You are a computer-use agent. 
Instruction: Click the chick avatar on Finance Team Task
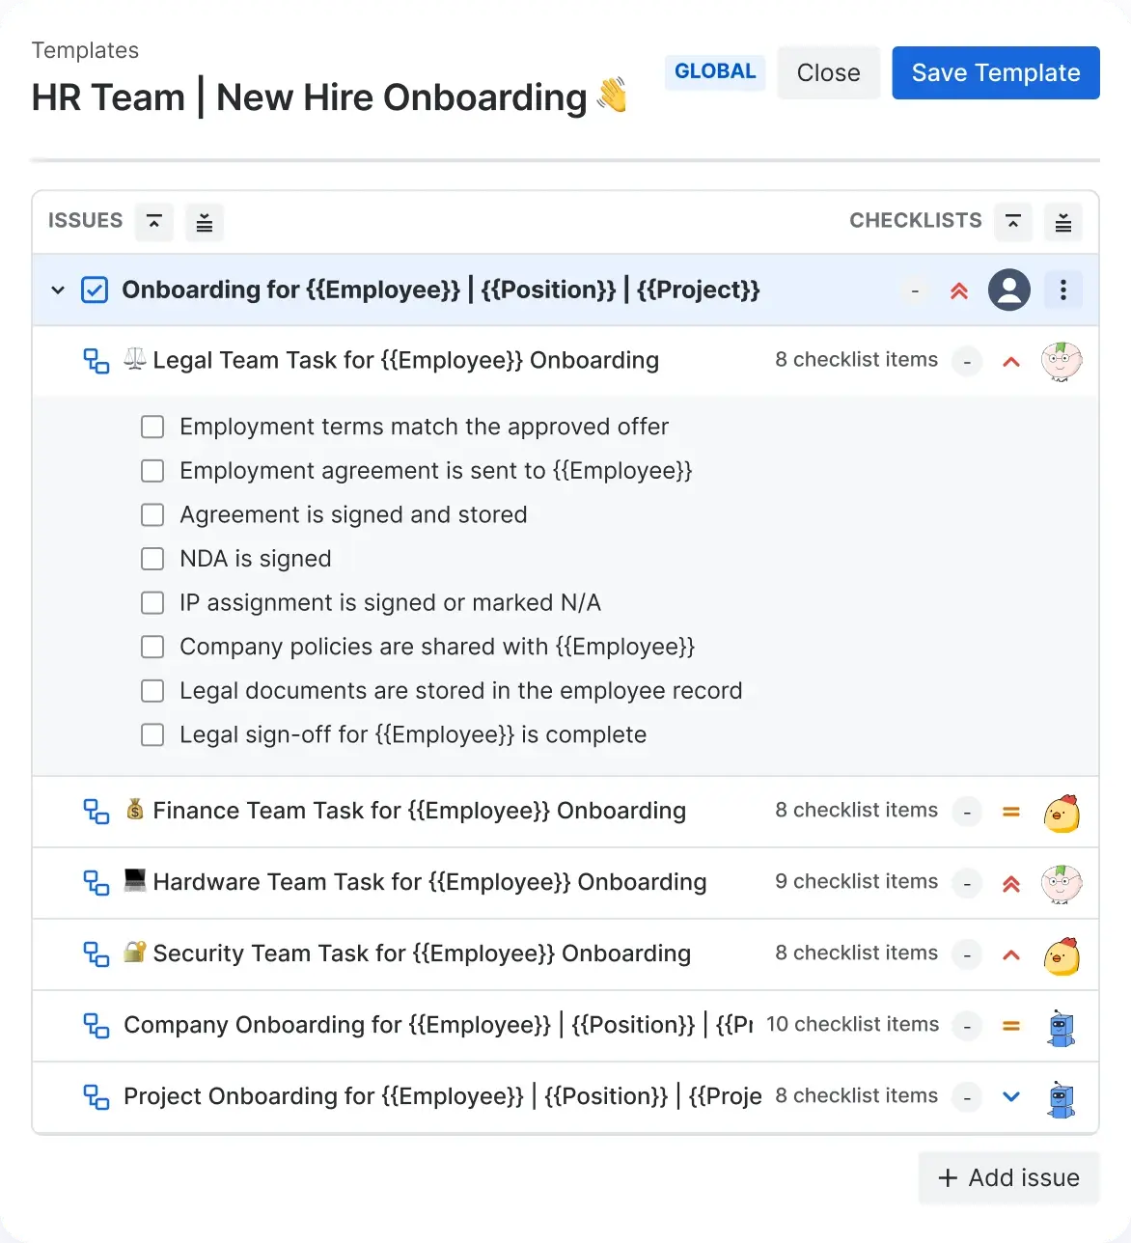1062,813
